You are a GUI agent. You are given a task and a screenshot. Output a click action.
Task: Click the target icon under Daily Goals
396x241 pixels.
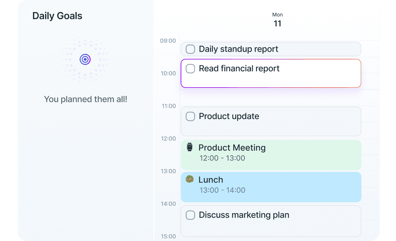[x=85, y=59]
